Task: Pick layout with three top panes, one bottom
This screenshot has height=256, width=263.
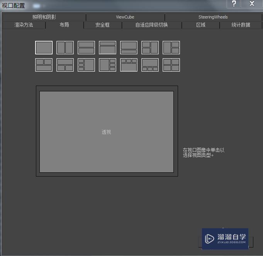Action: pos(129,65)
